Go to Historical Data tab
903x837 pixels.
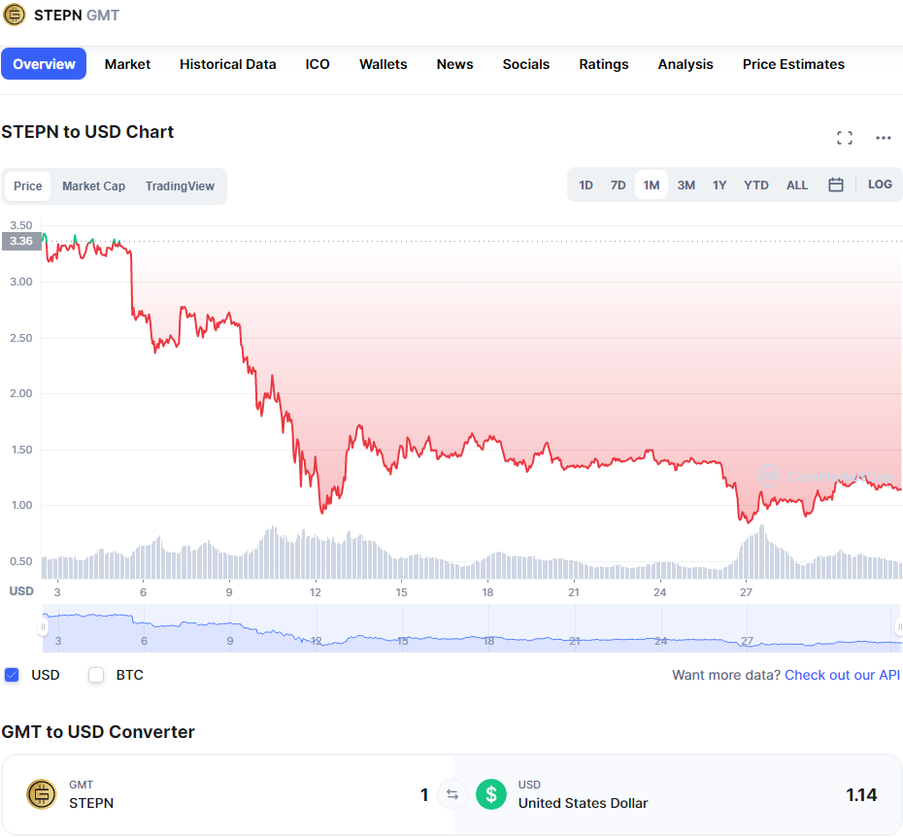227,64
